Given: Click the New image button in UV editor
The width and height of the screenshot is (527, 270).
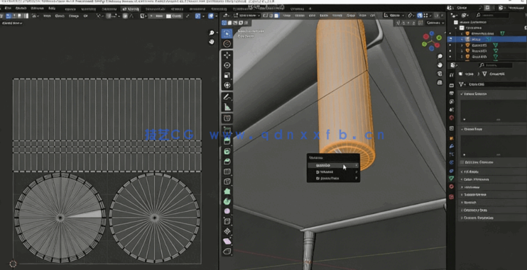Looking at the screenshot, I should tap(156, 16).
